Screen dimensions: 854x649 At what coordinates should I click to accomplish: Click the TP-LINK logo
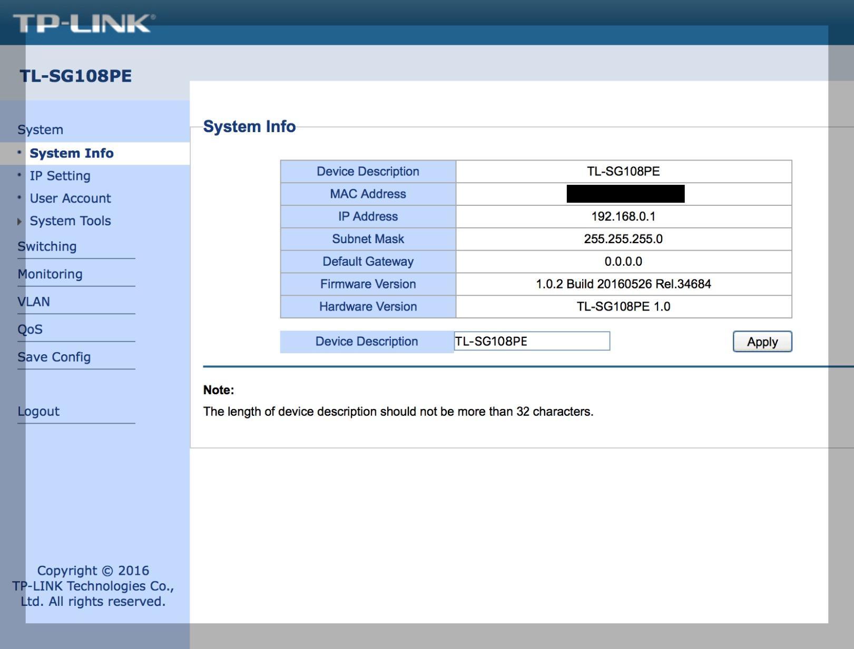(84, 24)
